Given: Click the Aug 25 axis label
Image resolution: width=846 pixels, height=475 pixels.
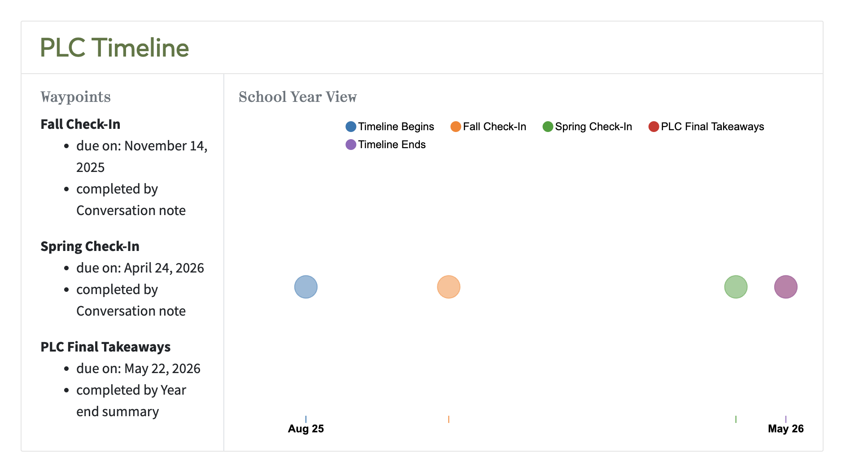Looking at the screenshot, I should pyautogui.click(x=306, y=429).
